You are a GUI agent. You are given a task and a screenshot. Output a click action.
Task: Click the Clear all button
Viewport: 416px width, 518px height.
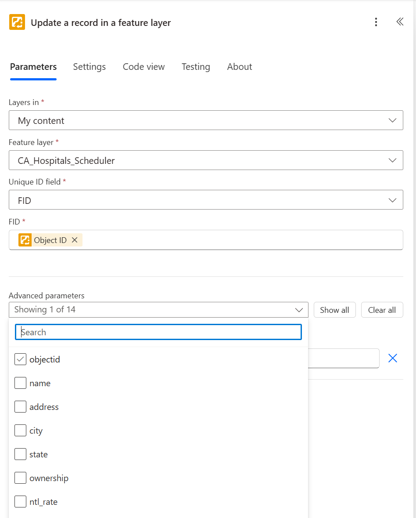382,310
